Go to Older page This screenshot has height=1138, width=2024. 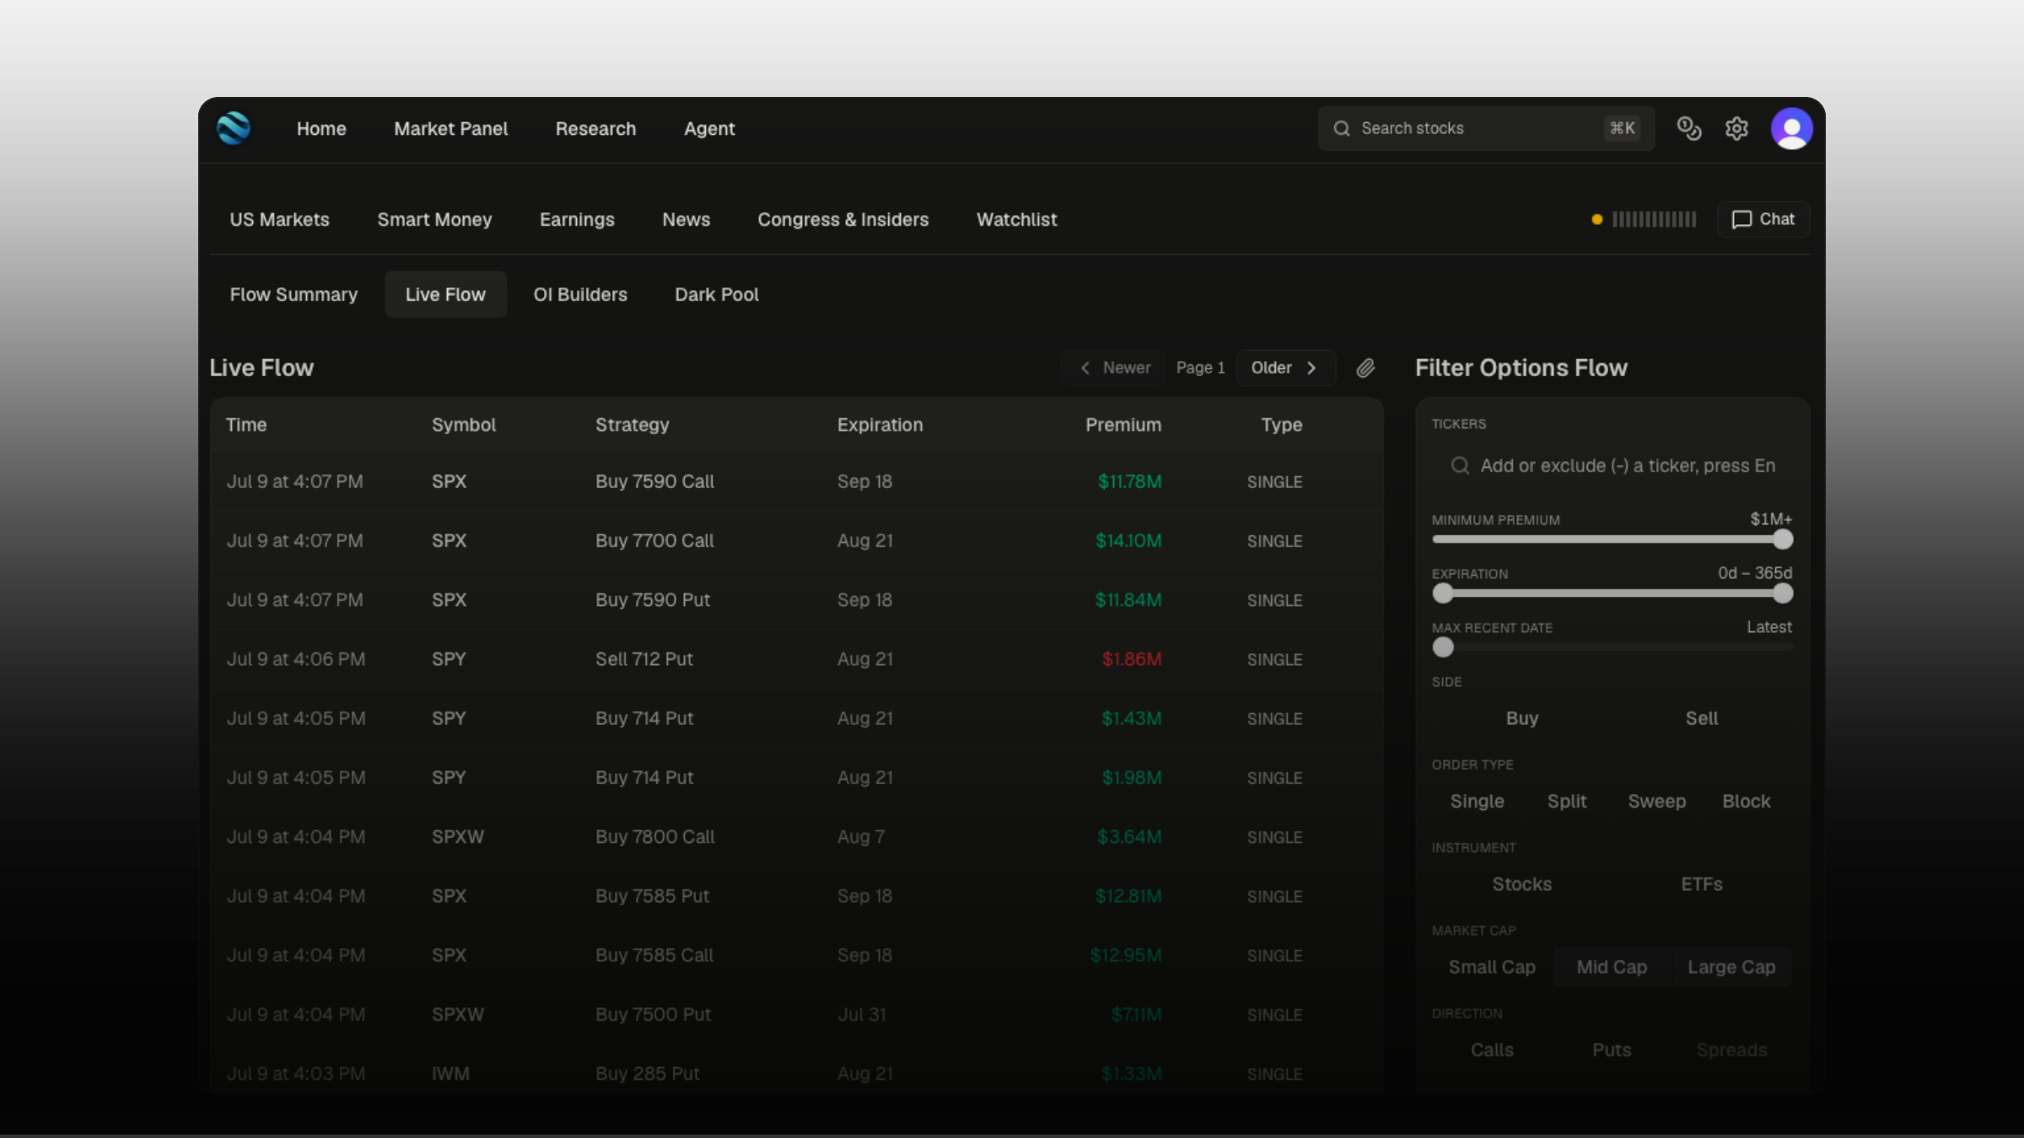[1286, 368]
